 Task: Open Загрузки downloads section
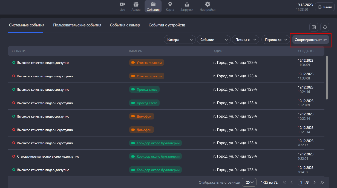pyautogui.click(x=187, y=7)
